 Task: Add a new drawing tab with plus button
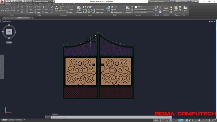[32, 18]
